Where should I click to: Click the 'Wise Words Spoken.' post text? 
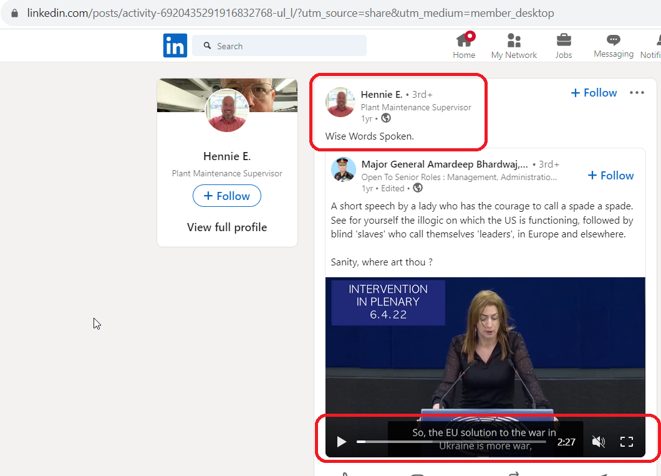(369, 136)
